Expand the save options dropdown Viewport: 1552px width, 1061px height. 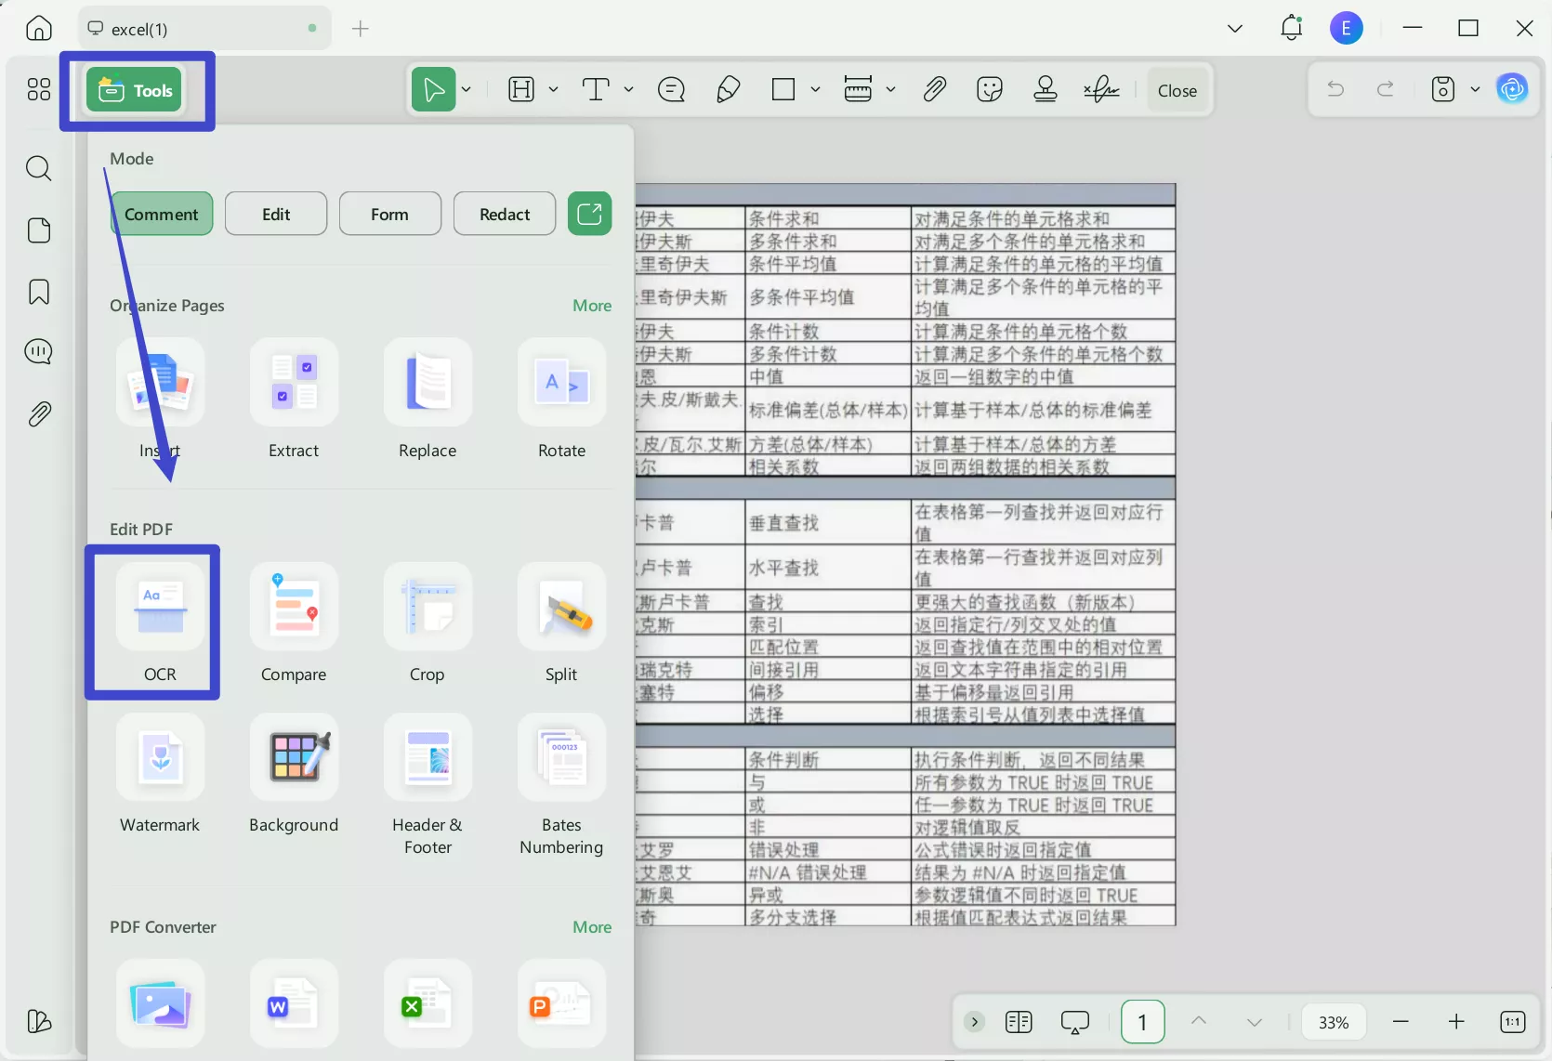click(x=1477, y=89)
